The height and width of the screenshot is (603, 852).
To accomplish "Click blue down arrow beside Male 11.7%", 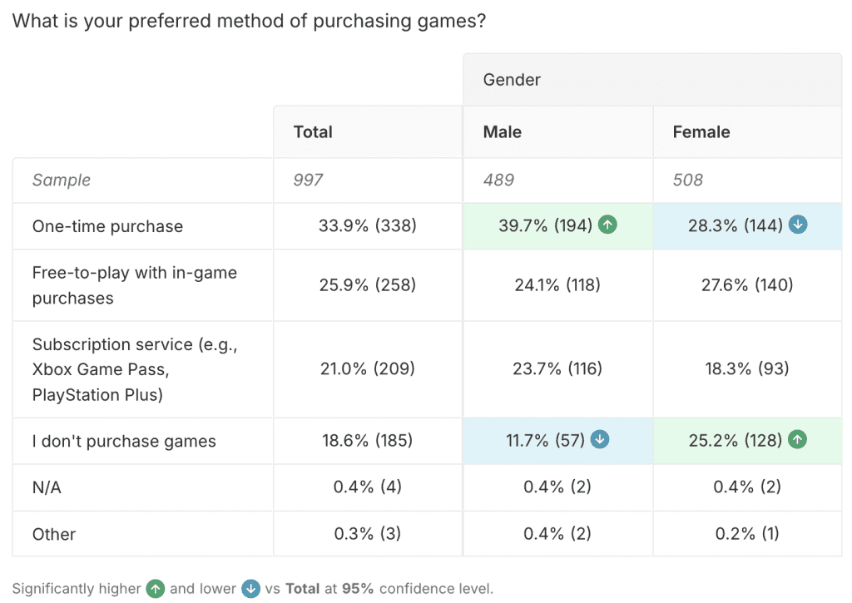I will [600, 440].
